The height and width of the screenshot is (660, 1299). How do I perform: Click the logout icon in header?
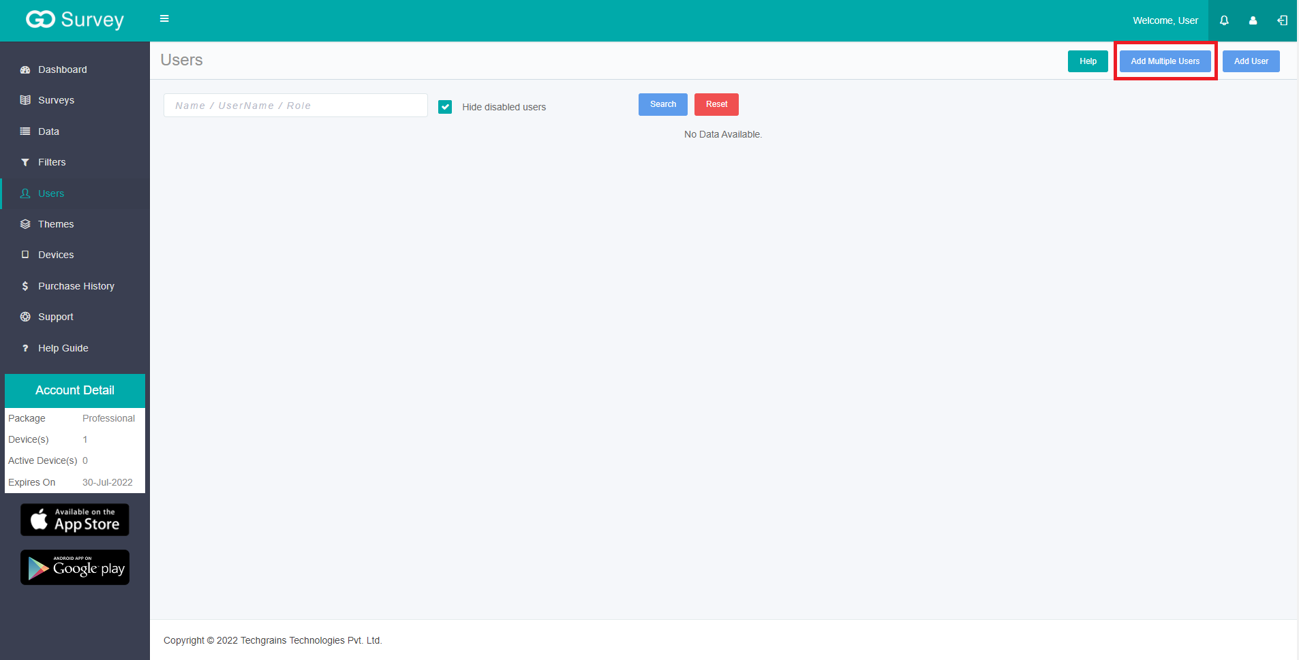[x=1282, y=20]
